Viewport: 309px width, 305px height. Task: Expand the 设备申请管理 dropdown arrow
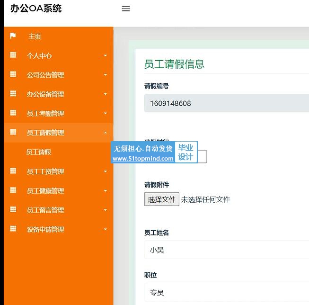point(105,230)
